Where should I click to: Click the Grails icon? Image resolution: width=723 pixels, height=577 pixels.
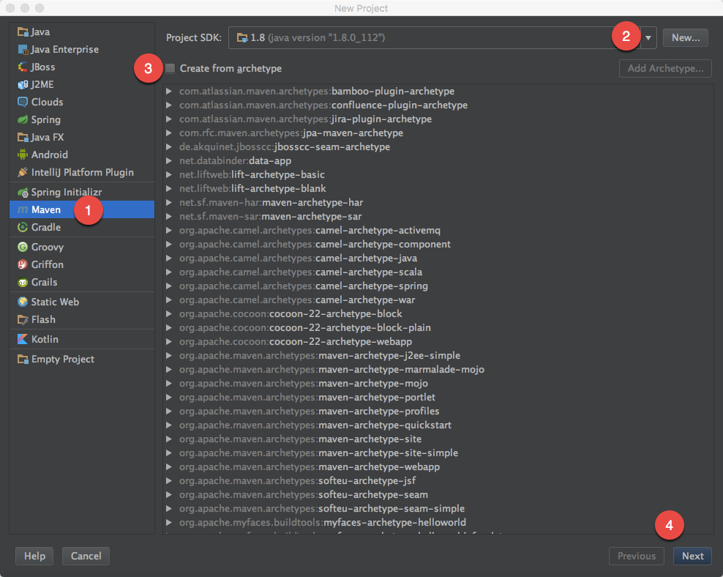(x=23, y=282)
